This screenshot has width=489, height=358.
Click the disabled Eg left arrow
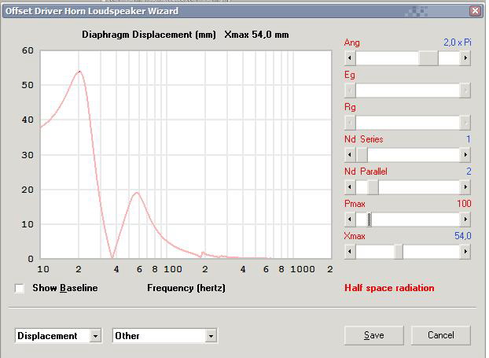(350, 90)
